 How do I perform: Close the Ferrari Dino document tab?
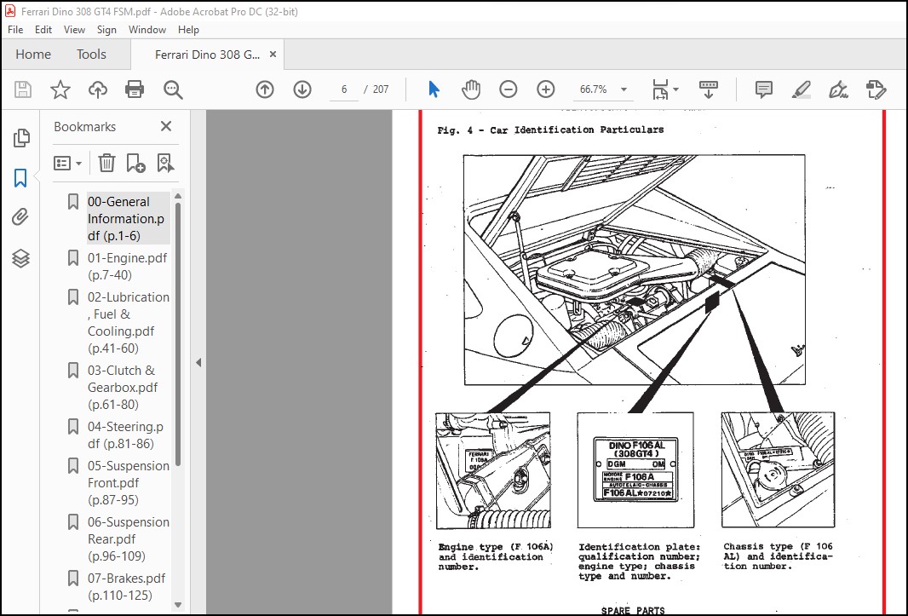tap(273, 55)
